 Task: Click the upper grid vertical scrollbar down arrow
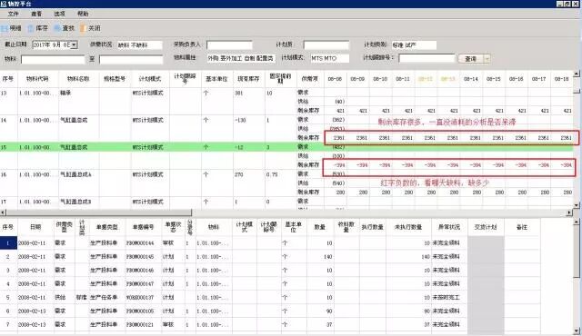[x=577, y=205]
